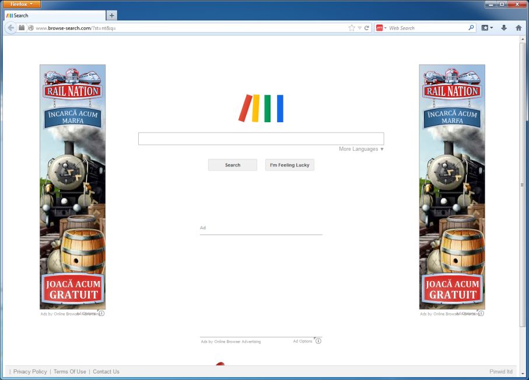Click right banner's ad info icon

point(481,313)
